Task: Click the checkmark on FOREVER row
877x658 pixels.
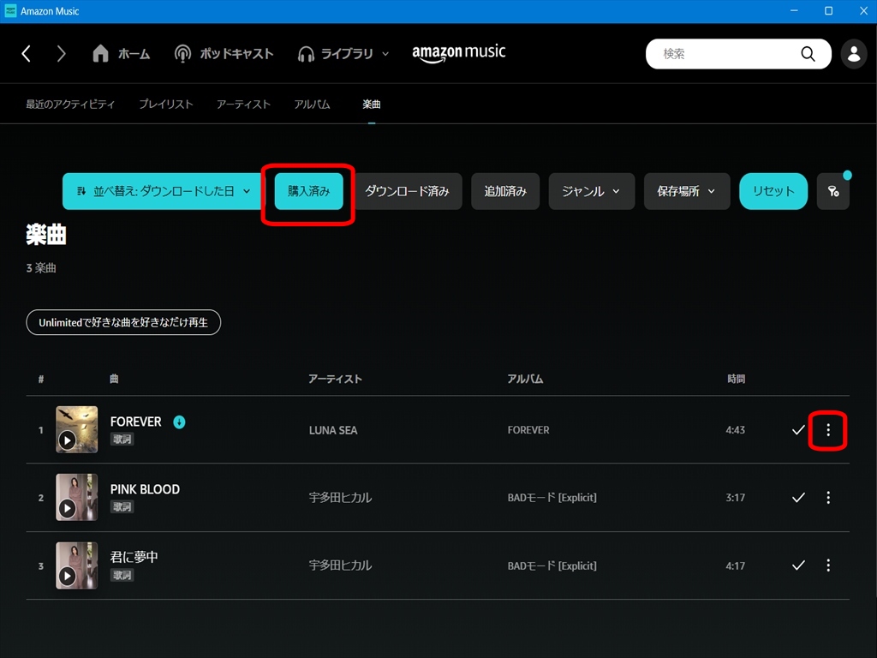Action: [799, 430]
